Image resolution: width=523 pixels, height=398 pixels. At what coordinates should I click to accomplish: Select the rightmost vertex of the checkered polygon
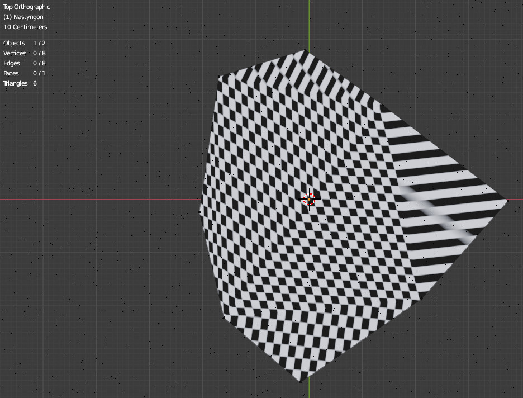pyautogui.click(x=508, y=201)
